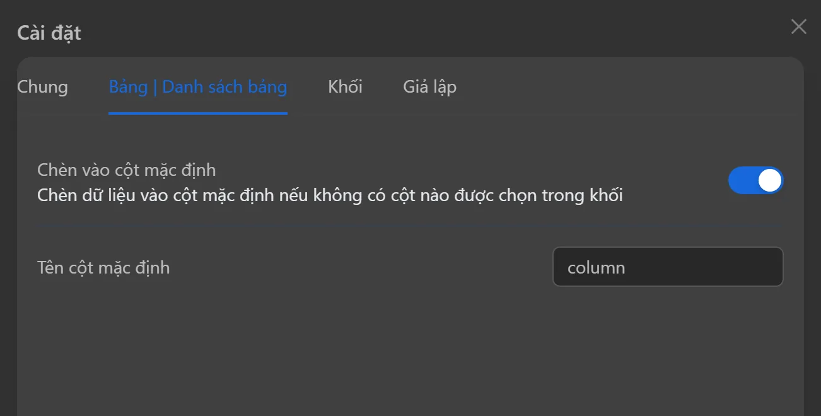Select the Bảng | Danh sách bảng tab

pyautogui.click(x=197, y=87)
